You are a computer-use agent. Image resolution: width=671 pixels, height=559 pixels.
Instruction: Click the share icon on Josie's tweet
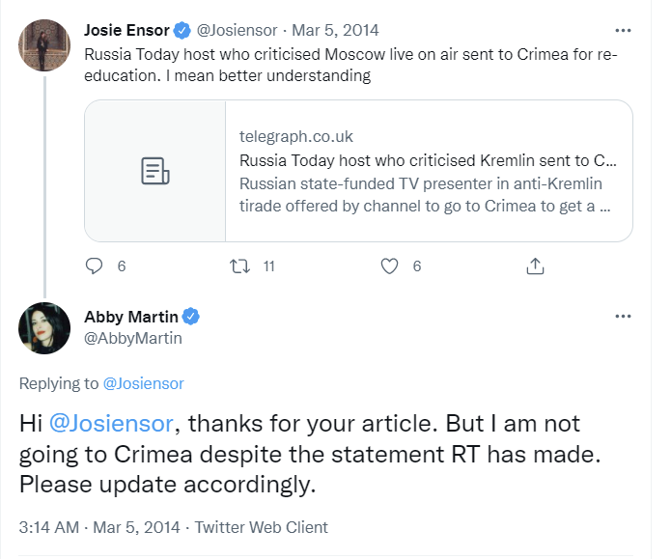pos(536,266)
